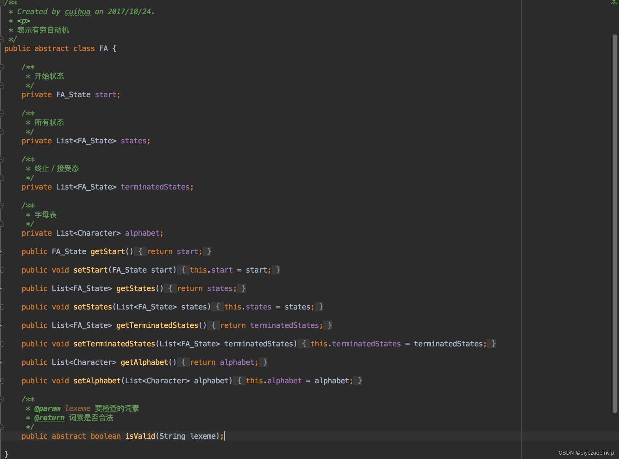The image size is (619, 459).
Task: Unfold the getStates() method
Action: 2,289
